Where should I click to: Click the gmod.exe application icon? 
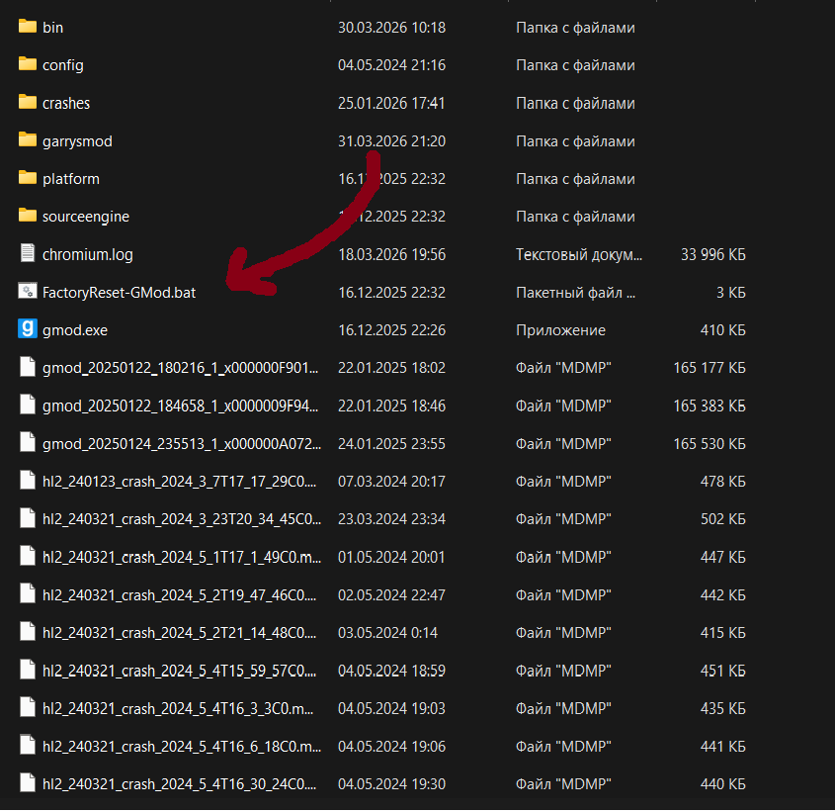pyautogui.click(x=27, y=329)
